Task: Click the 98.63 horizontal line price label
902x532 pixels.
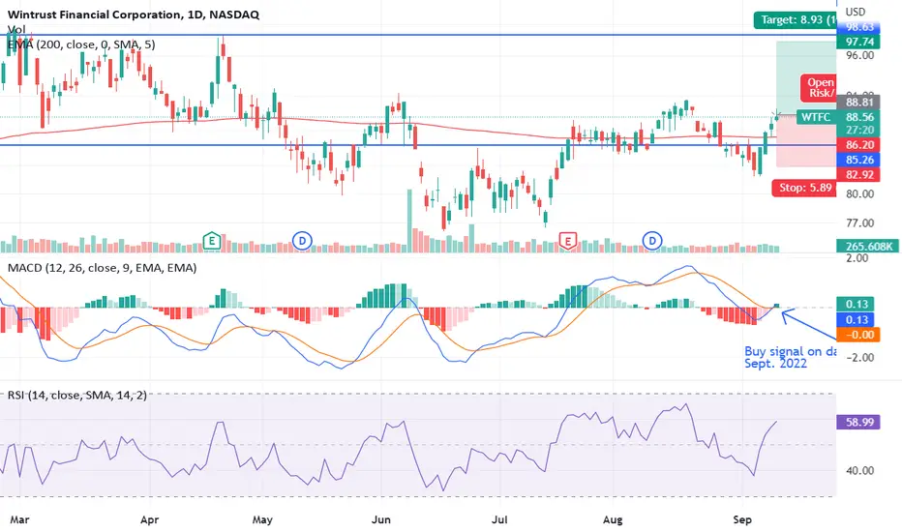Action: click(x=858, y=27)
